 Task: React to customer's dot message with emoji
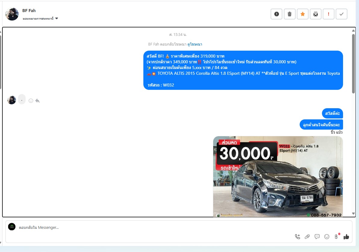[x=31, y=101]
